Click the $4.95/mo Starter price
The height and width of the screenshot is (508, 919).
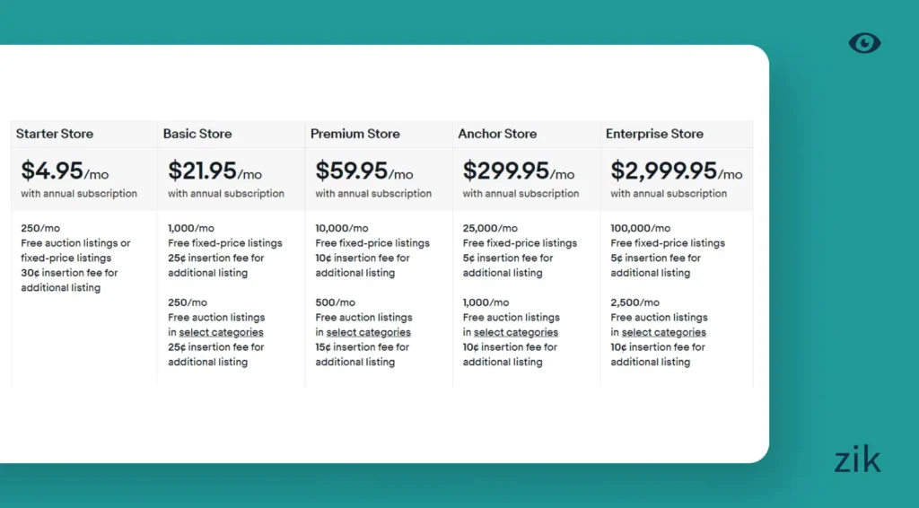[x=65, y=171]
